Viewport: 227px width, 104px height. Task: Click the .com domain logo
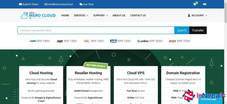point(33,41)
